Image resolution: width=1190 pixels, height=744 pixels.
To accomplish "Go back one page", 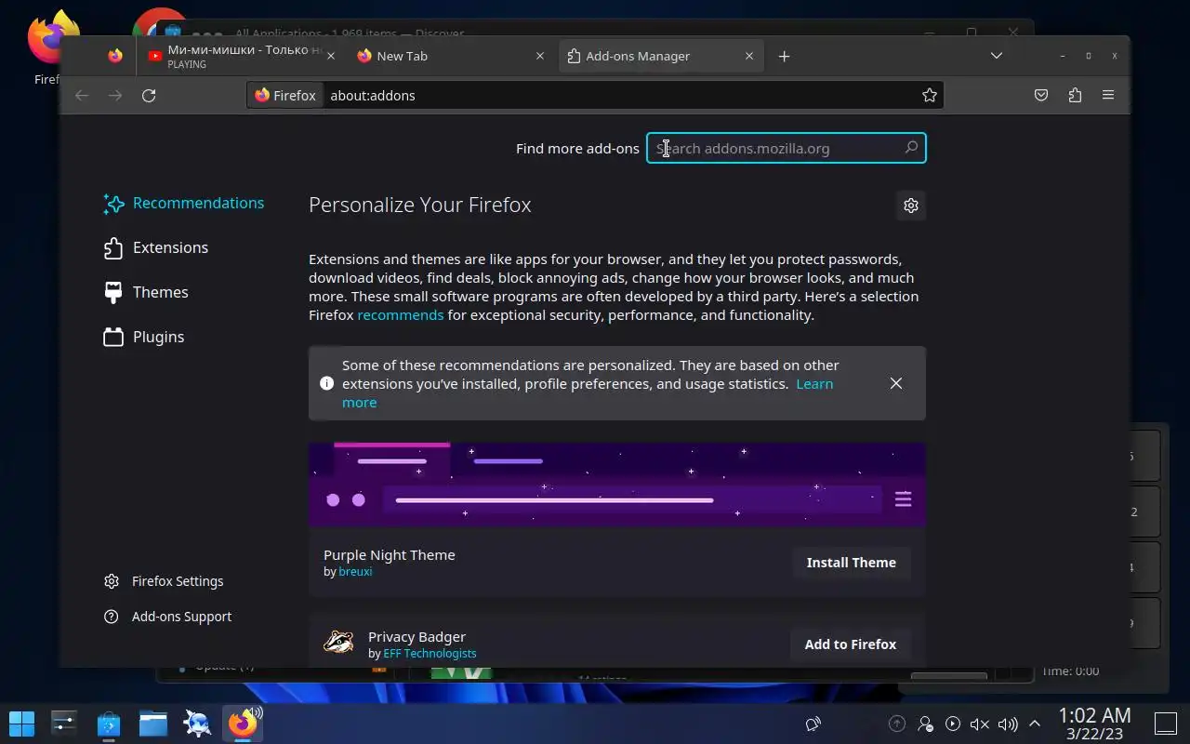I will point(82,95).
